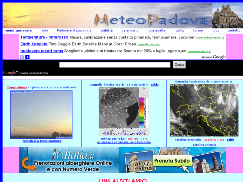243x182 pixels.
Task: Open the calendario link
Action: [x=130, y=30]
